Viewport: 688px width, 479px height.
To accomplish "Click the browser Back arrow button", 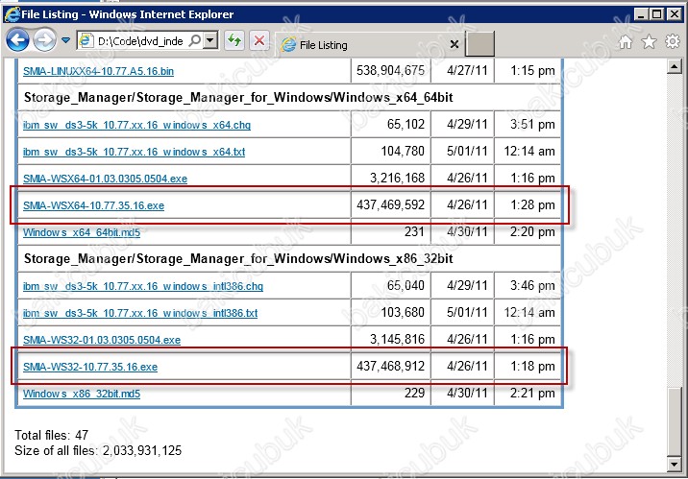I will [x=17, y=40].
